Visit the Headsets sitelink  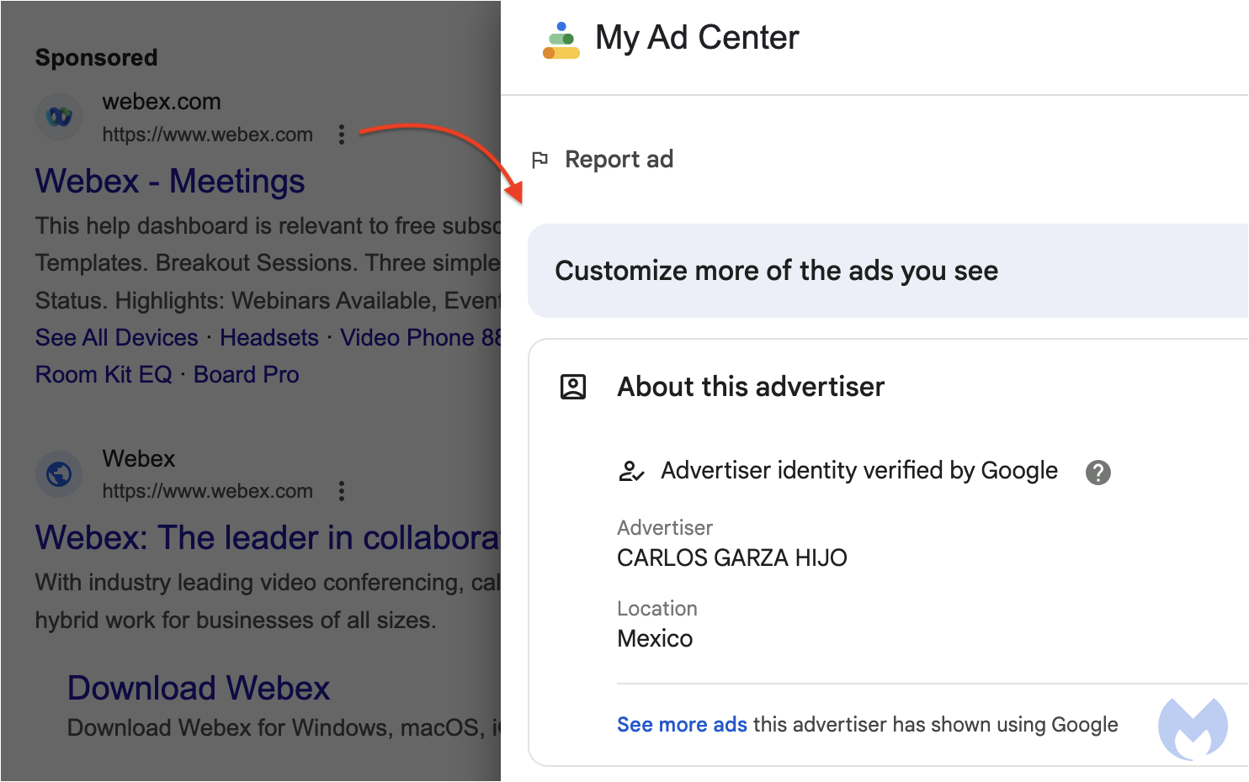(x=269, y=338)
